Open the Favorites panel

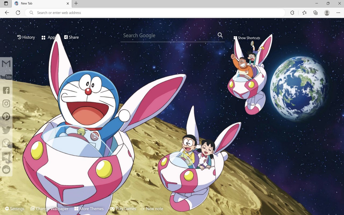pos(304,13)
